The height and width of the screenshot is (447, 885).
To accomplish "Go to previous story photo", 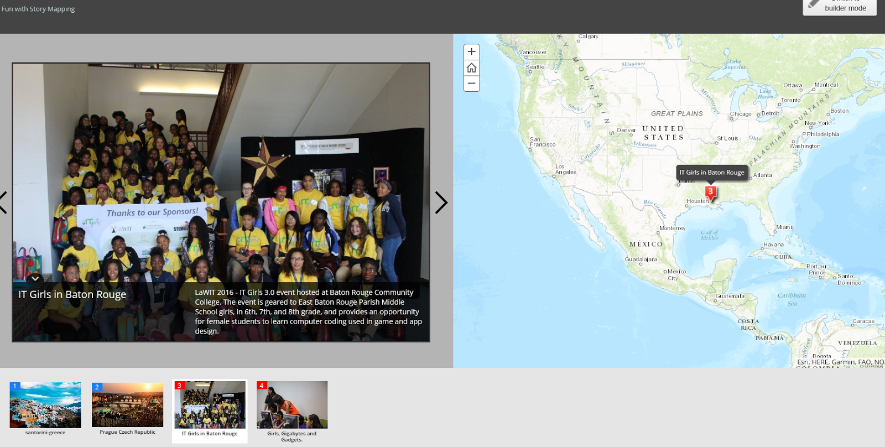I will click(3, 202).
